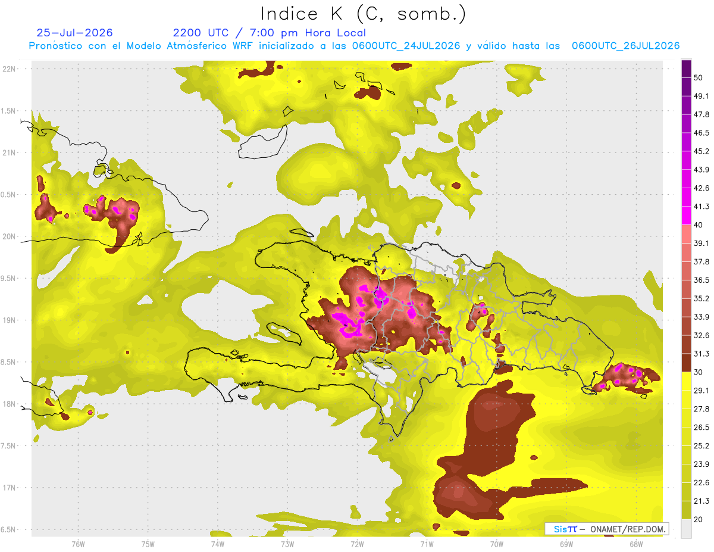Click the 19N latitude axis label
The width and height of the screenshot is (714, 552).
(x=9, y=320)
